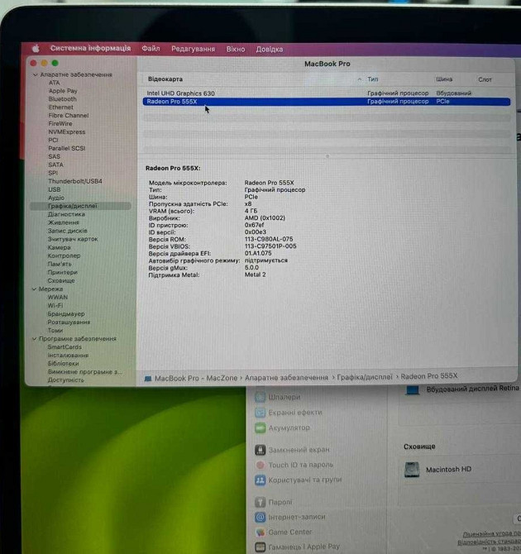
Task: Select PCI in the sidebar
Action: coord(53,140)
